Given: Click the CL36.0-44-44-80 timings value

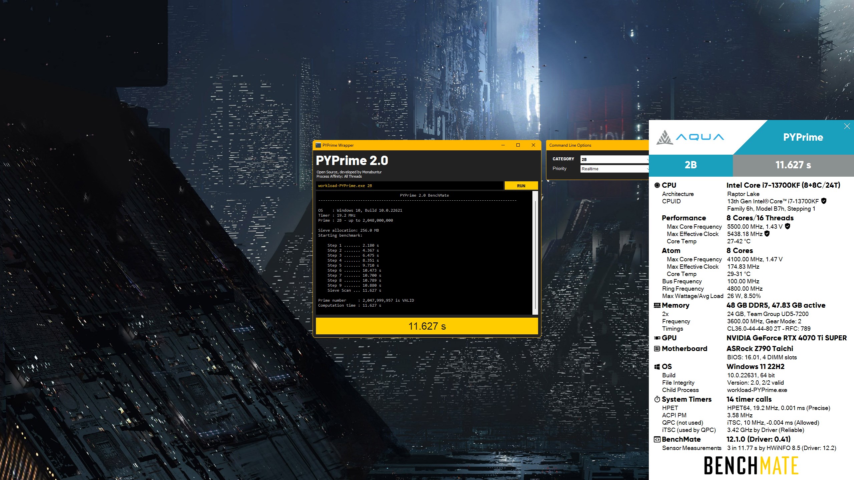Looking at the screenshot, I should click(769, 329).
